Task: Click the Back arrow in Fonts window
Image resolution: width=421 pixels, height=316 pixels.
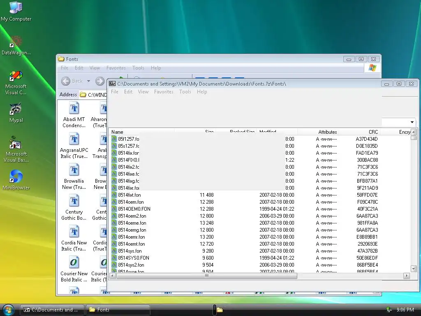Action: 66,81
